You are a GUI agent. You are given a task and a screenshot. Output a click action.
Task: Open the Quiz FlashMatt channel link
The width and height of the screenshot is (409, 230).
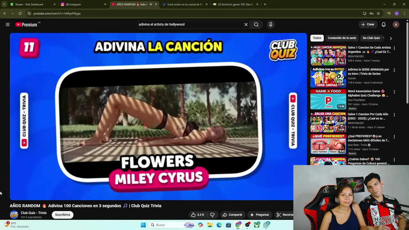(356, 100)
